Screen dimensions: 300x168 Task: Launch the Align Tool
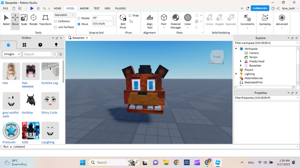[150, 22]
